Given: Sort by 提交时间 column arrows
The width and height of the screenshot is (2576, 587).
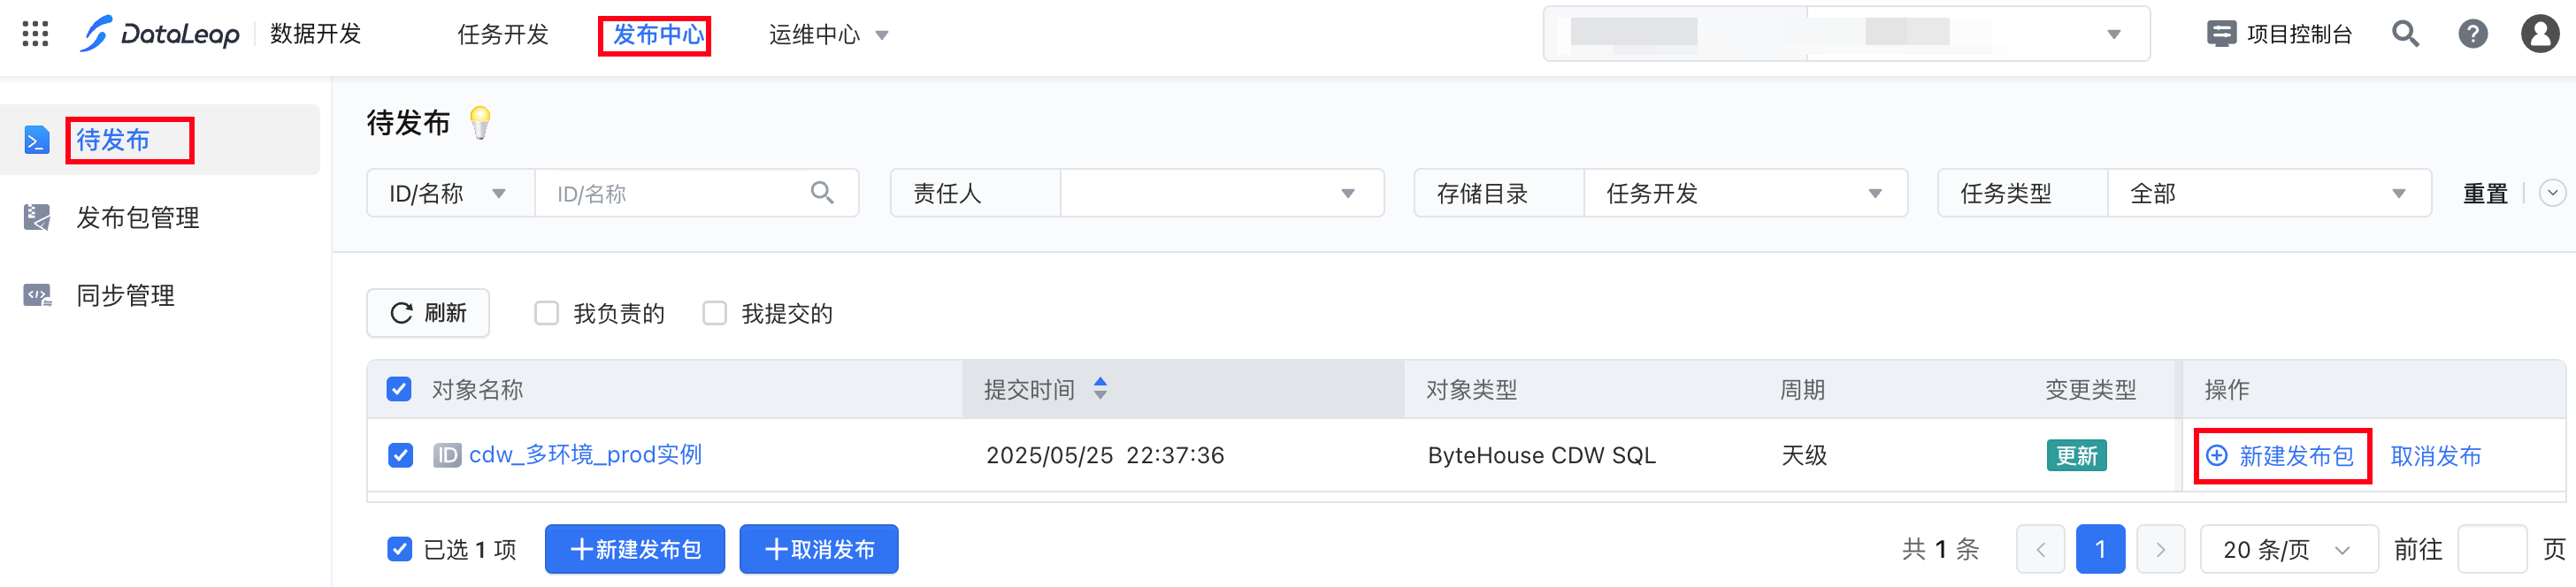Looking at the screenshot, I should pyautogui.click(x=1100, y=389).
